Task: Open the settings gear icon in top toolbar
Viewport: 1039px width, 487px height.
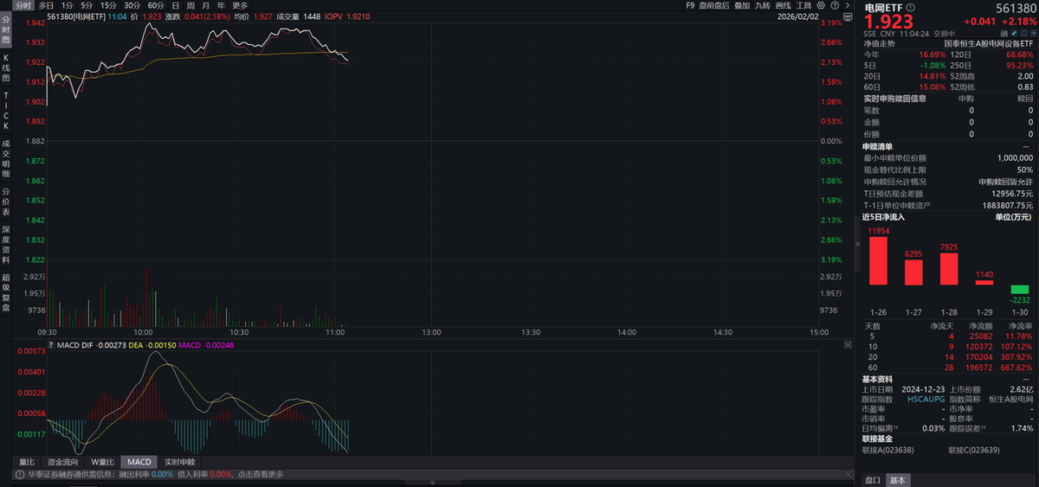Action: tap(821, 5)
